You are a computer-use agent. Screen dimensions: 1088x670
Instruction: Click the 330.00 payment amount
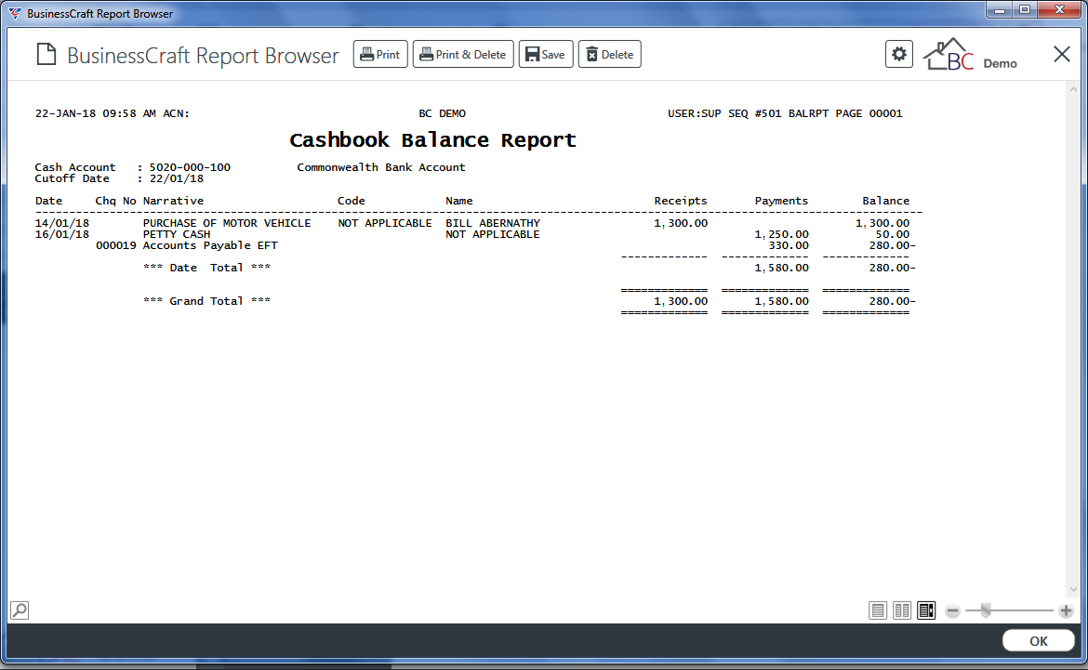789,245
